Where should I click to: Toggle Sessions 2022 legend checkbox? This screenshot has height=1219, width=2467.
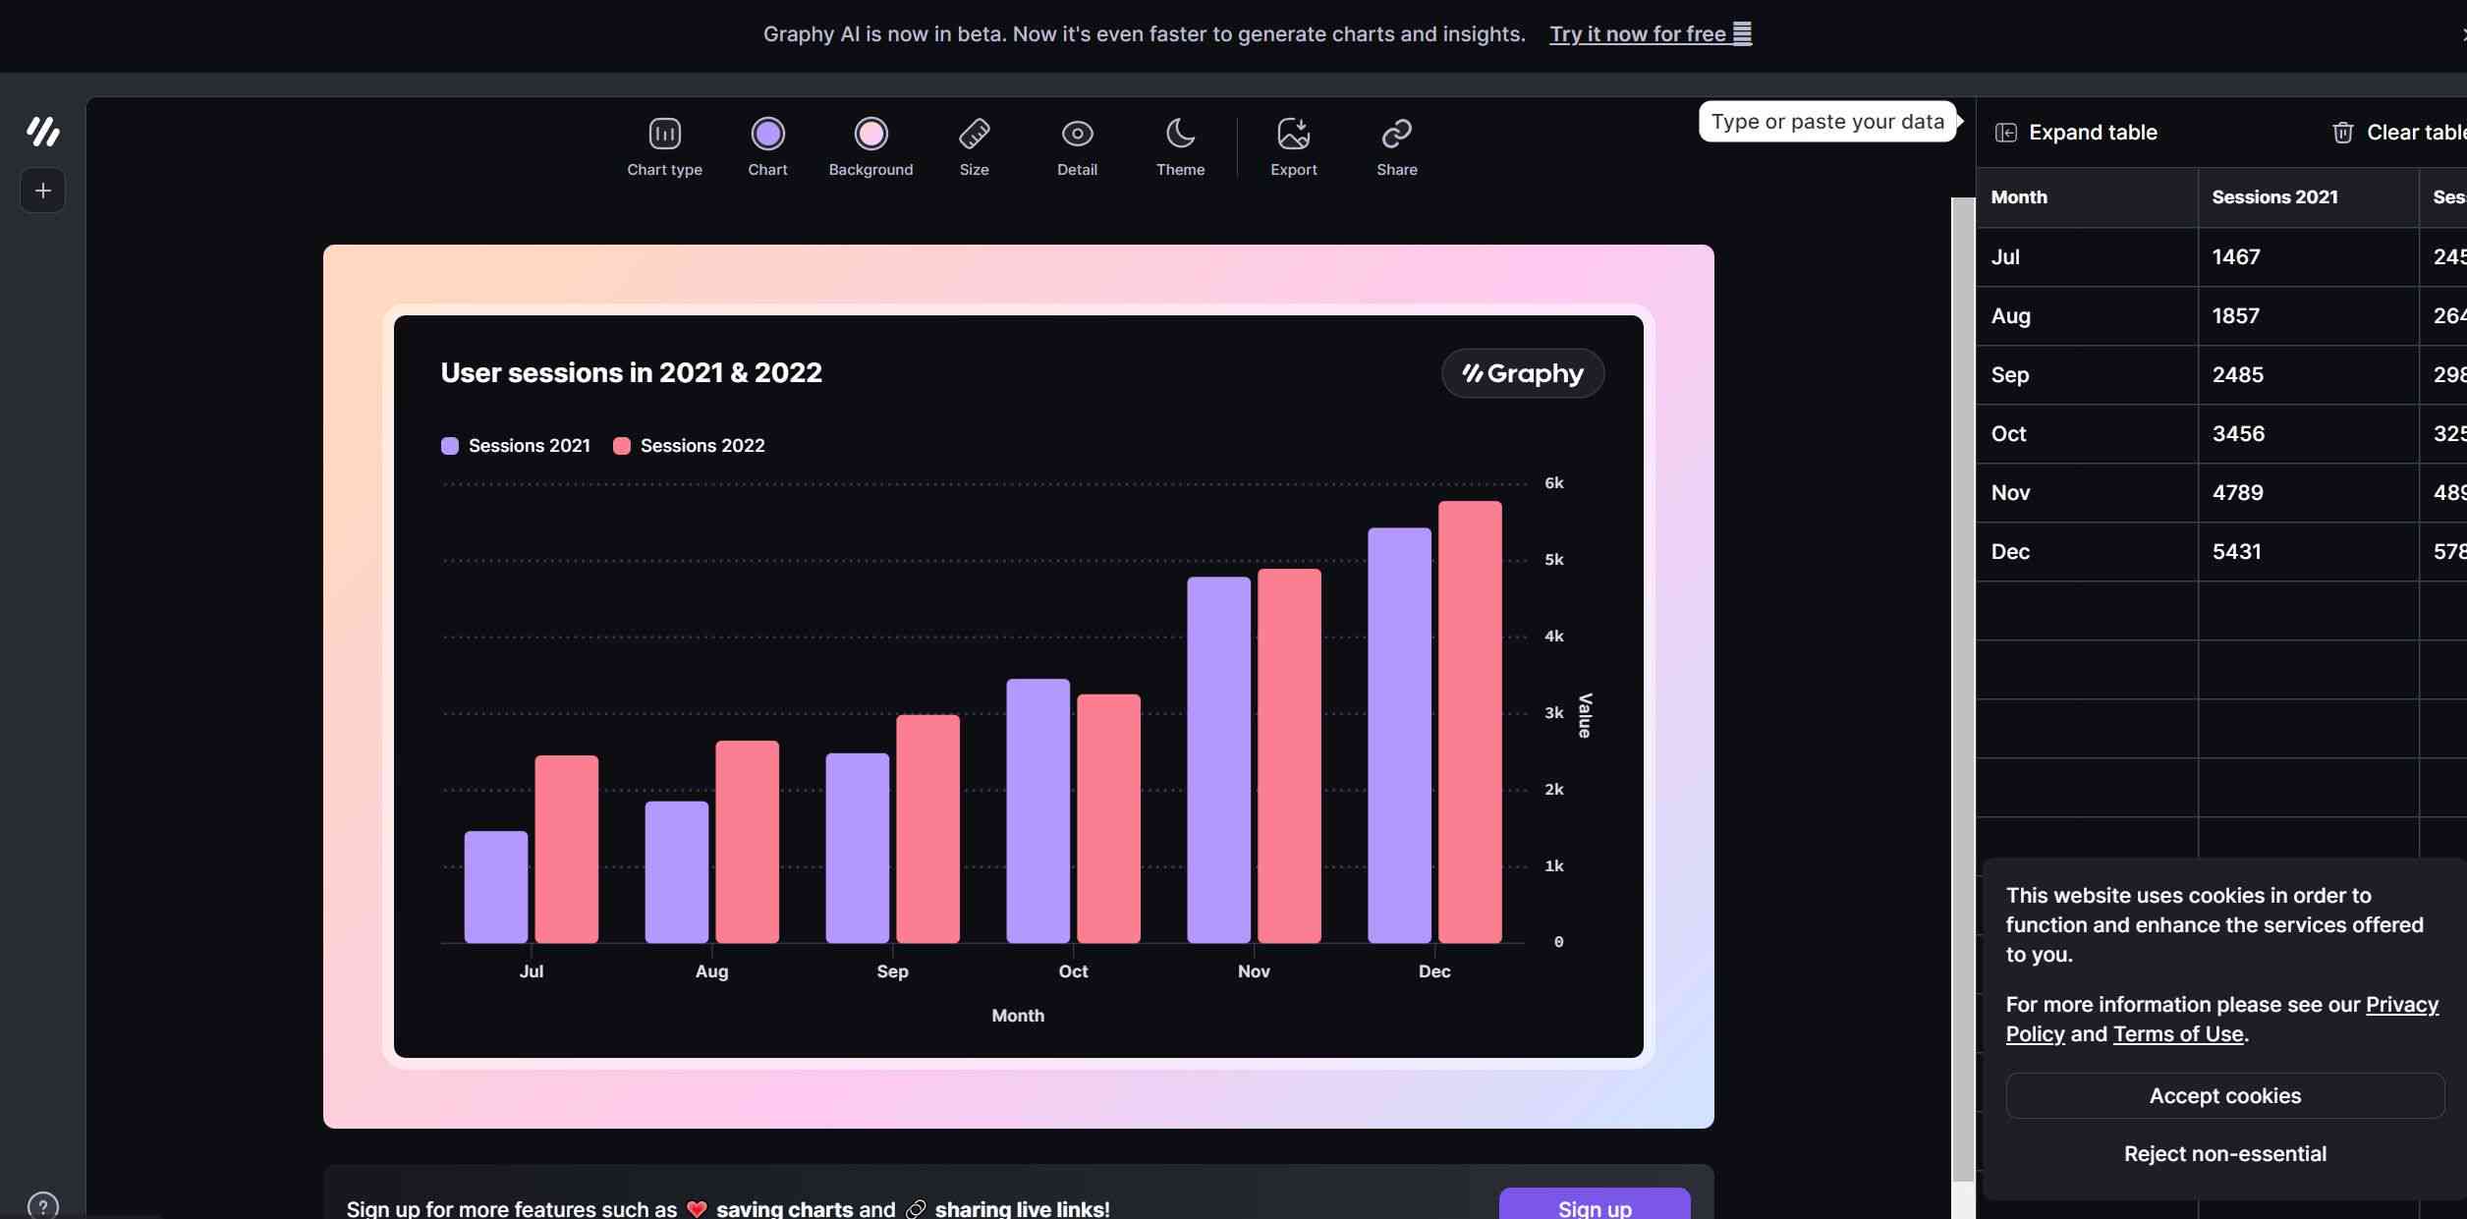tap(622, 445)
